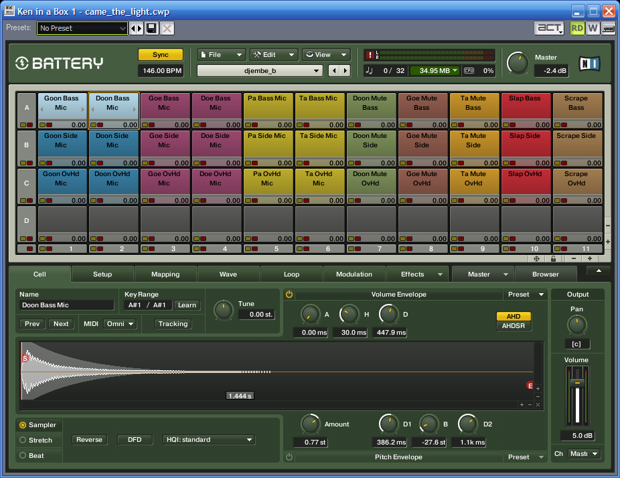The width and height of the screenshot is (620, 478).
Task: Open HQI: standard quality dropdown
Action: pyautogui.click(x=209, y=440)
